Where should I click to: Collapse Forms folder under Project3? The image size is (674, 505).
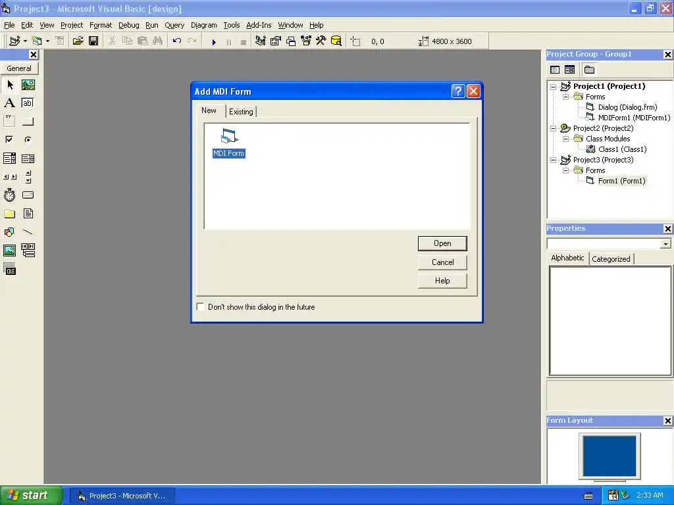pos(565,170)
